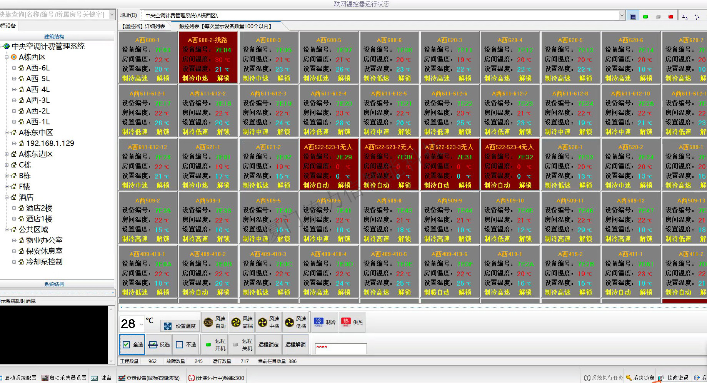Open the 键盘 keyboard tool
Image resolution: width=707 pixels, height=383 pixels.
102,378
